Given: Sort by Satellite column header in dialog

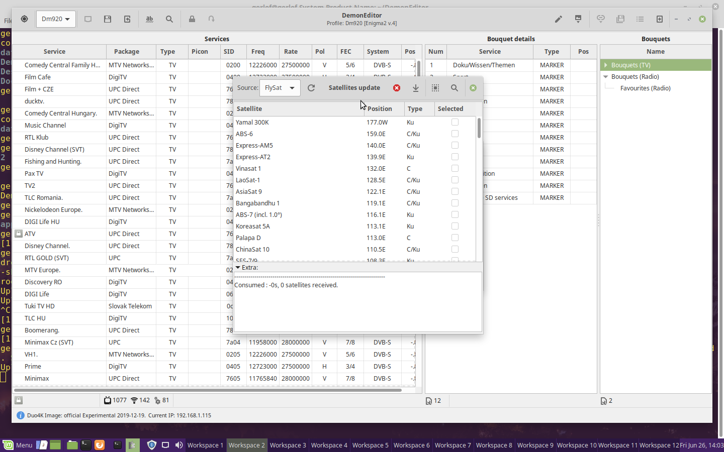Looking at the screenshot, I should click(299, 108).
